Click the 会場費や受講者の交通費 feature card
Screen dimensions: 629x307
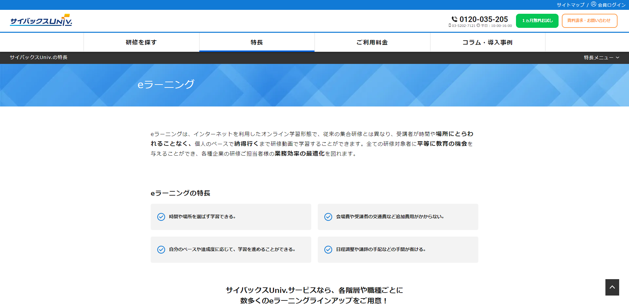[x=398, y=217]
